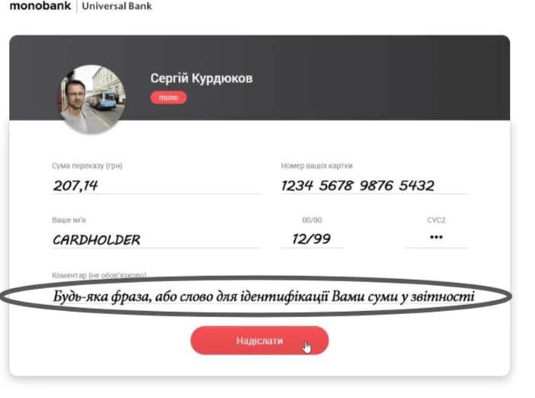Click the Universal Bank text in header

tap(117, 6)
